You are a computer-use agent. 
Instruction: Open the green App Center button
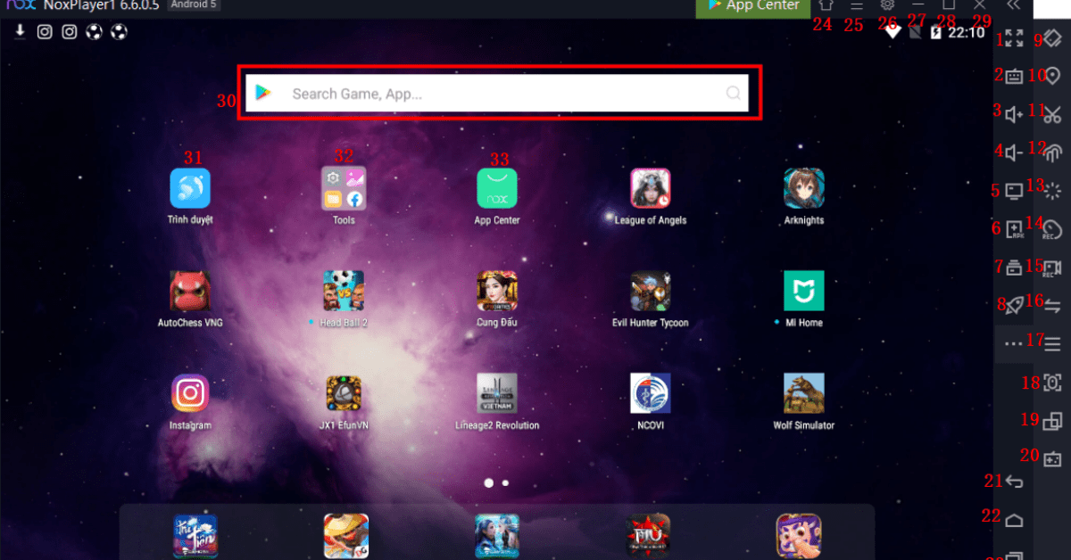(753, 7)
